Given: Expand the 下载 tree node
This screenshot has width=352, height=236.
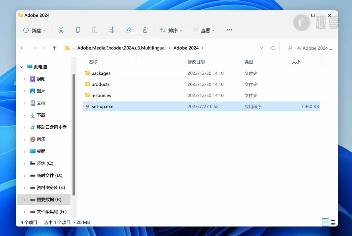Looking at the screenshot, I should pyautogui.click(x=24, y=115).
